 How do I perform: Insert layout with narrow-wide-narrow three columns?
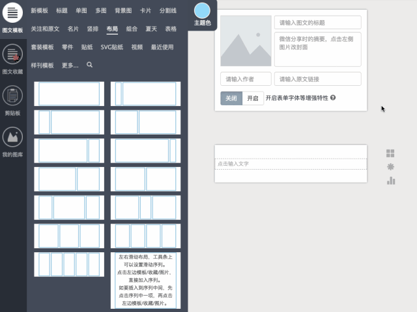pos(69,207)
